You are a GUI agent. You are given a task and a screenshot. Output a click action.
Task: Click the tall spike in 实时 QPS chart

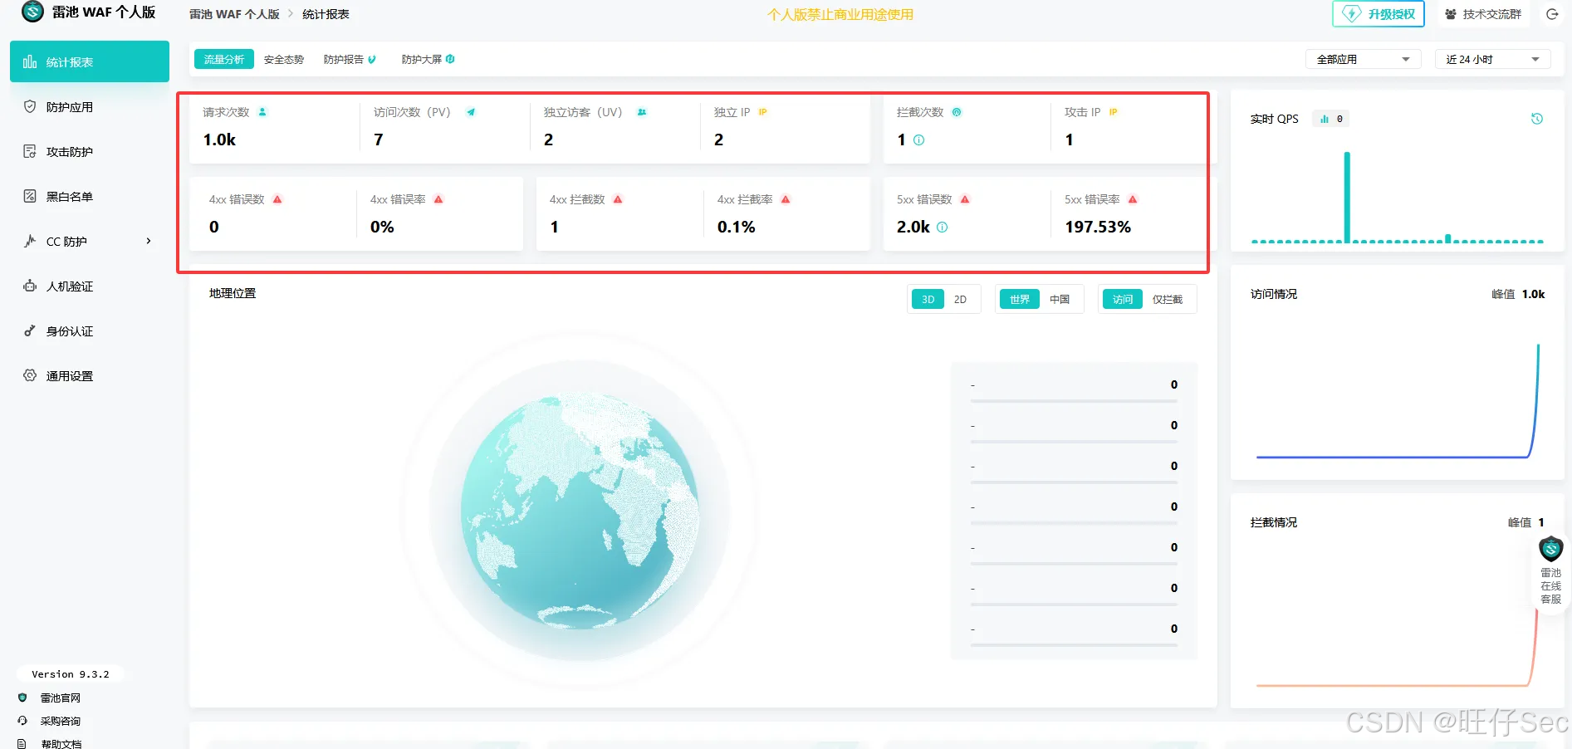1347,197
